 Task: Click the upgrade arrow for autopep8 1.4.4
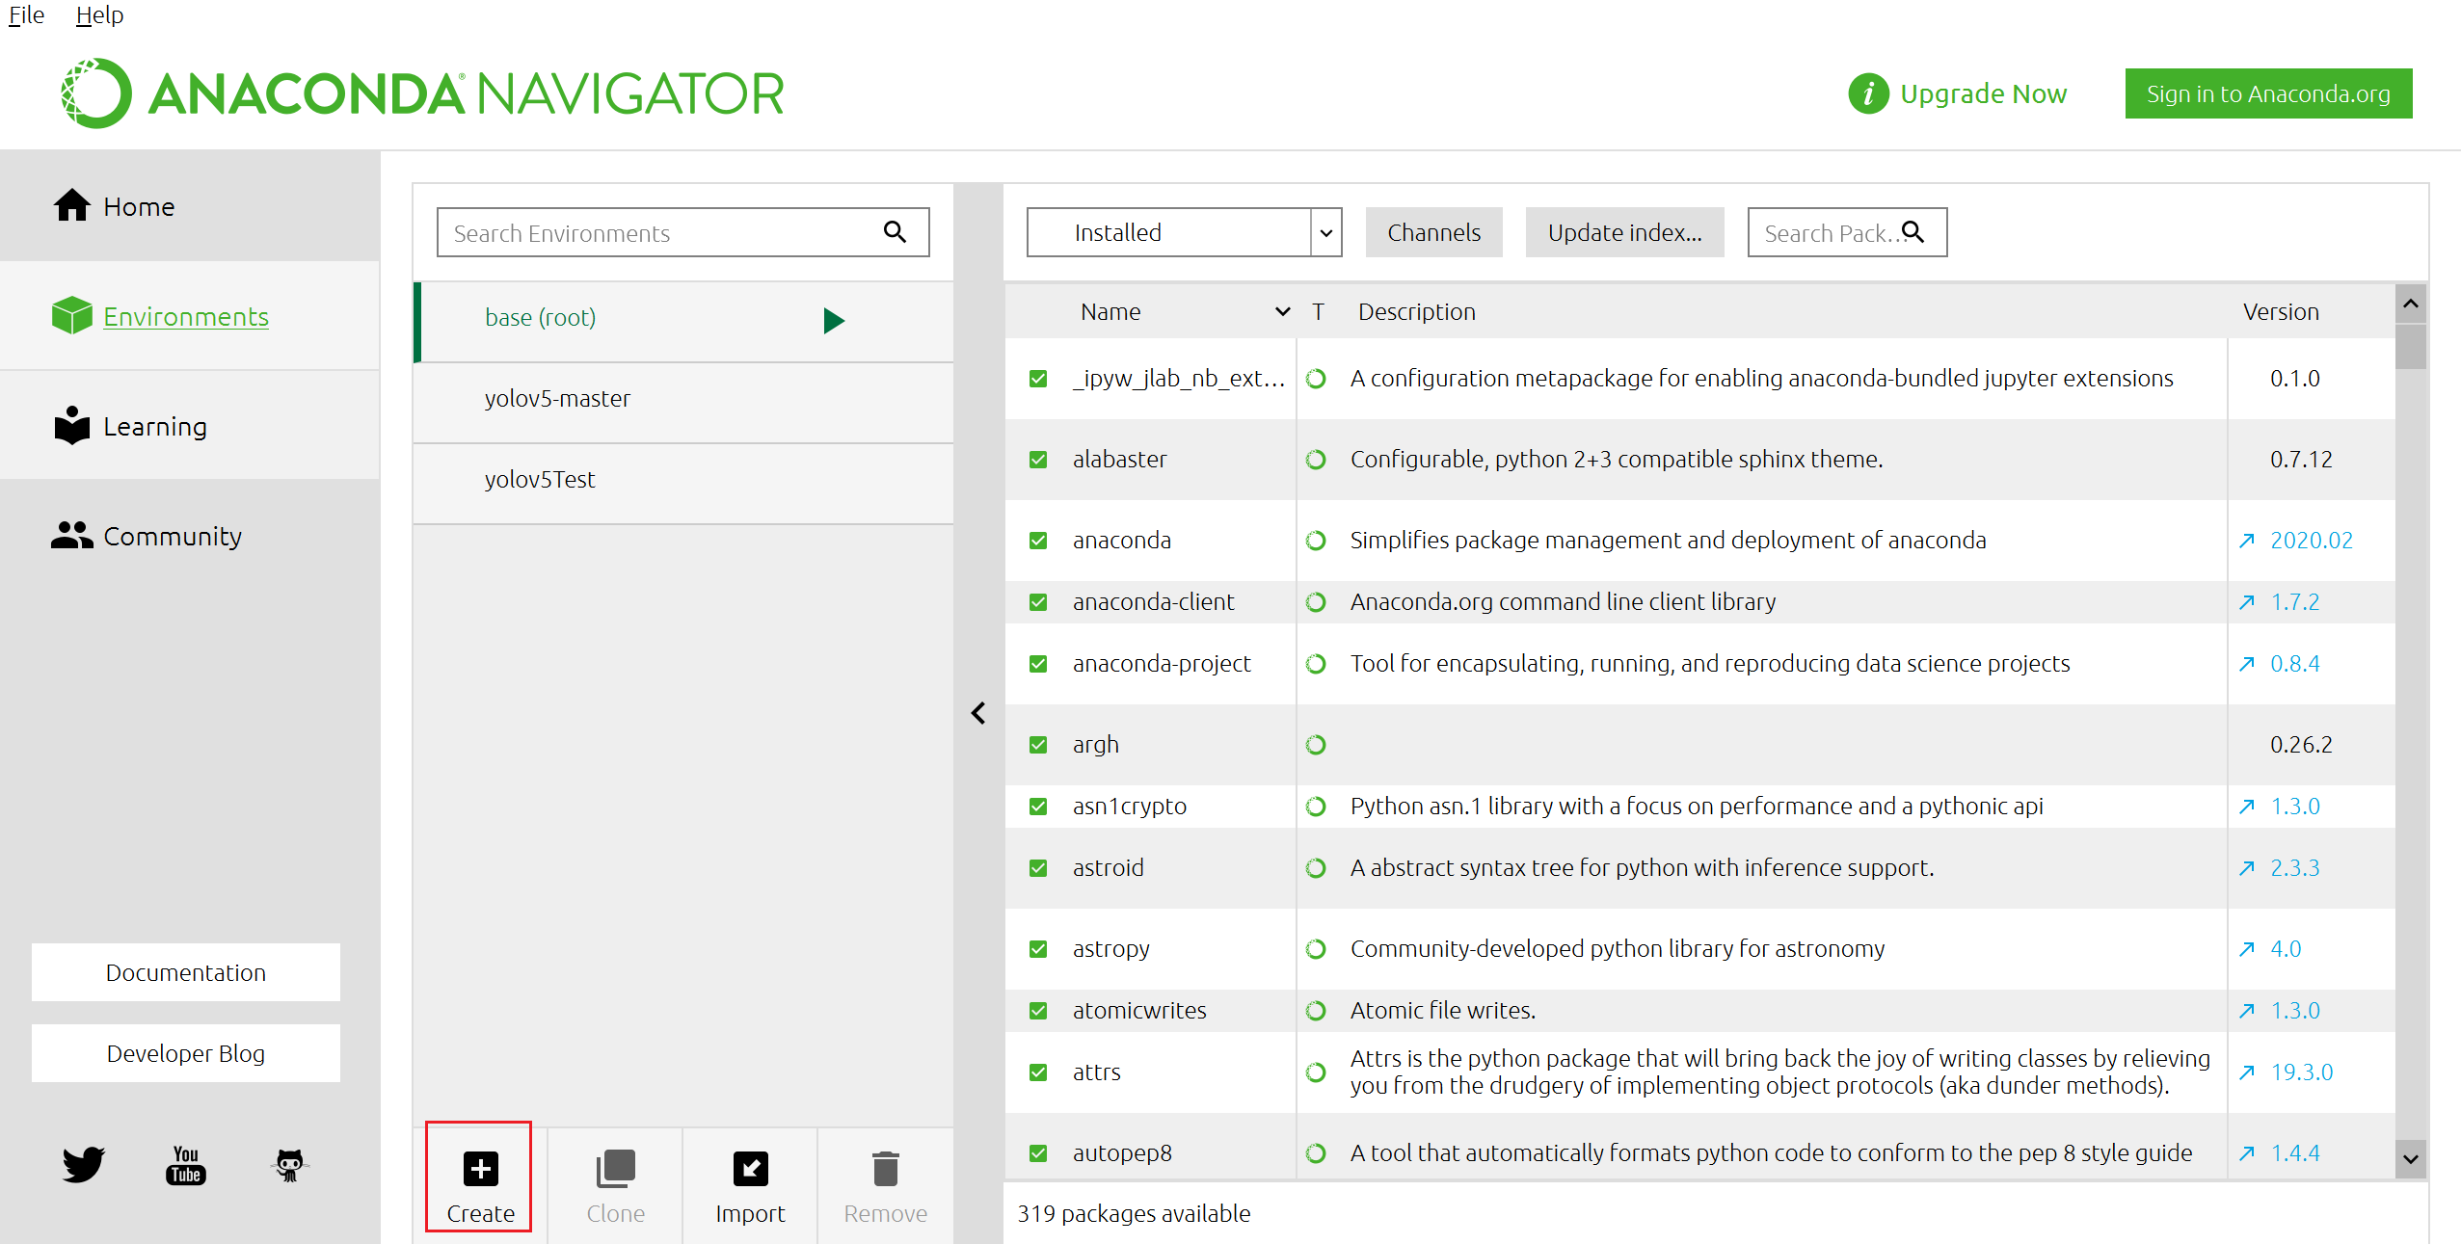[x=2246, y=1153]
